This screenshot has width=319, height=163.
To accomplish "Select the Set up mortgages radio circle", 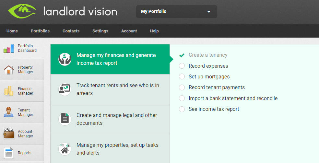I will pos(182,77).
